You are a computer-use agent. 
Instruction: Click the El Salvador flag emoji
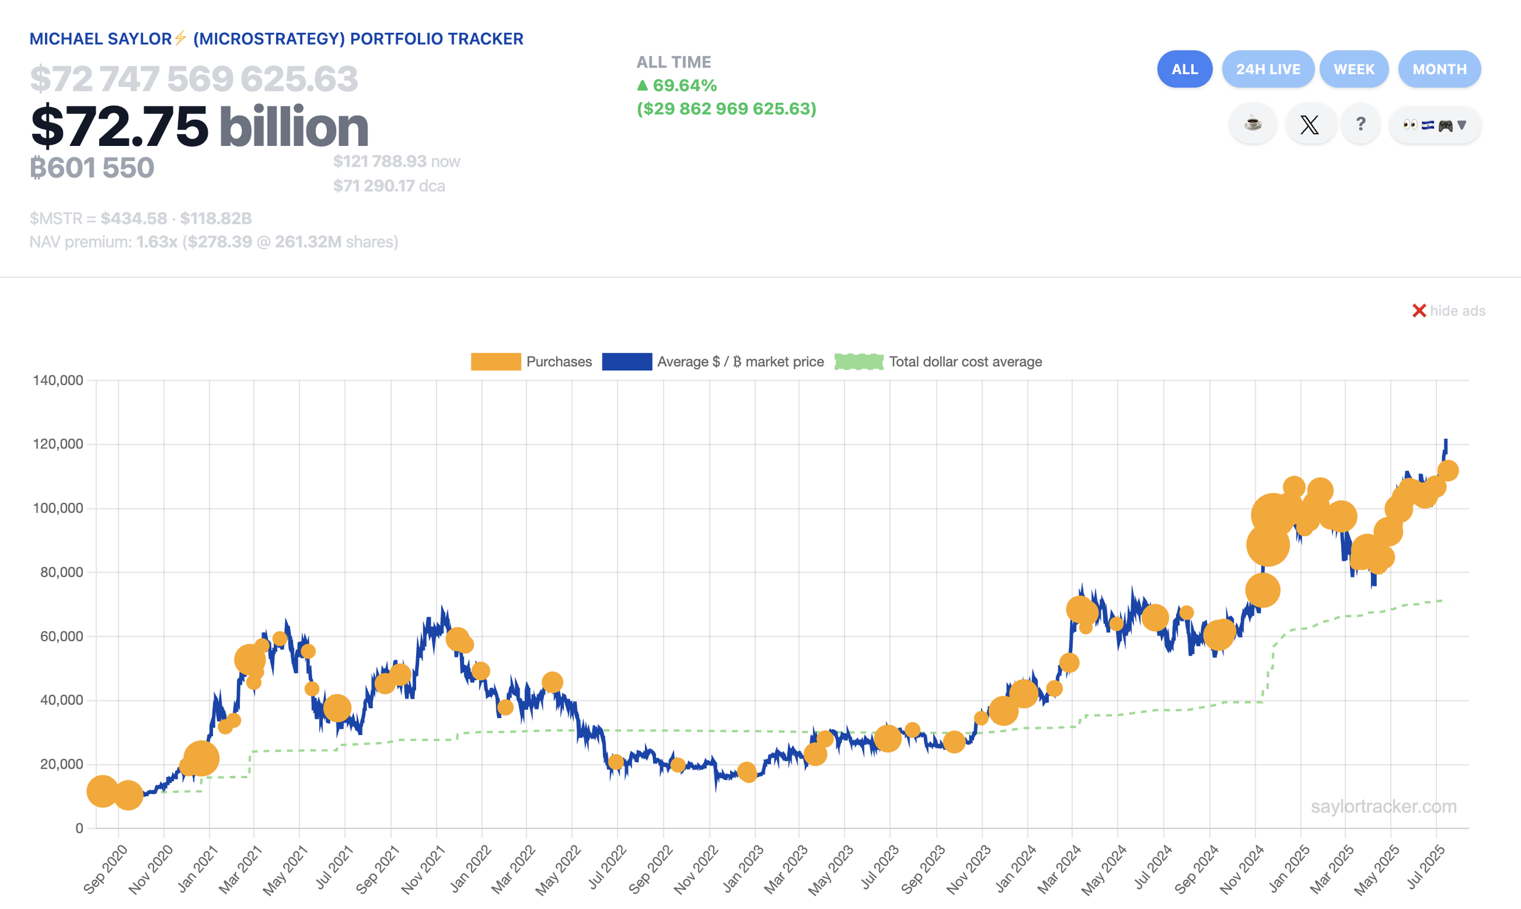pyautogui.click(x=1428, y=125)
